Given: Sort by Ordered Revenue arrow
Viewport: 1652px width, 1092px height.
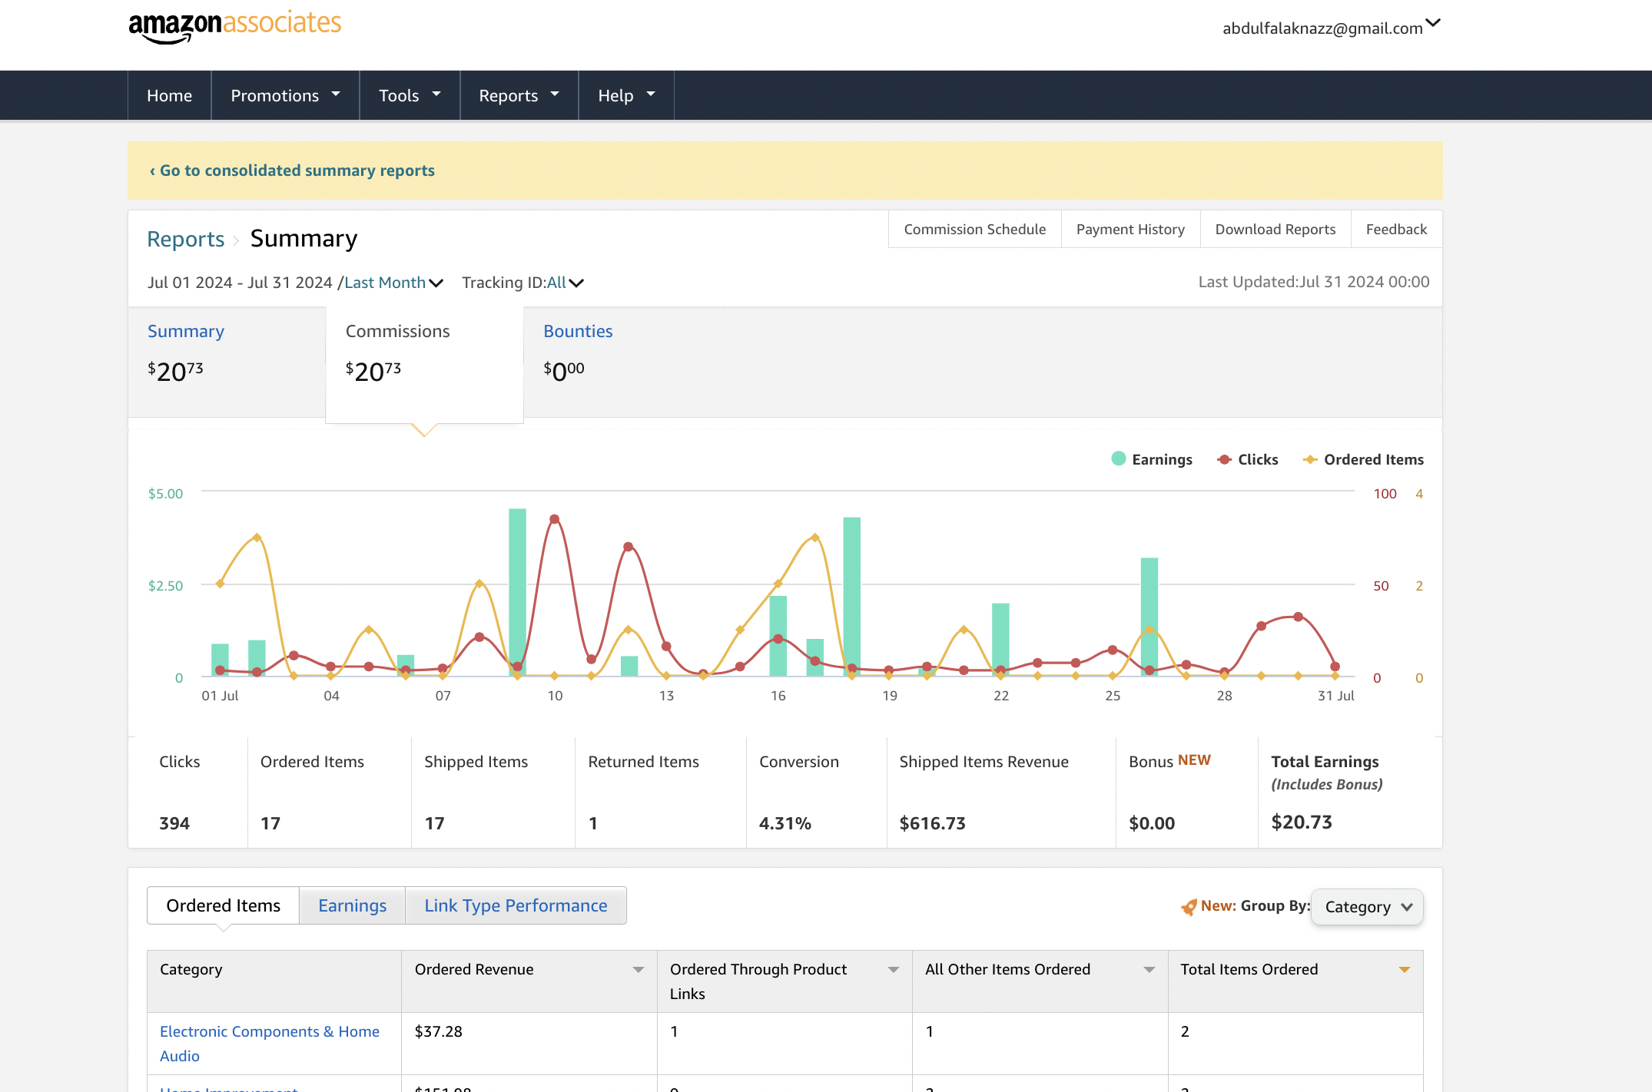Looking at the screenshot, I should [x=638, y=970].
